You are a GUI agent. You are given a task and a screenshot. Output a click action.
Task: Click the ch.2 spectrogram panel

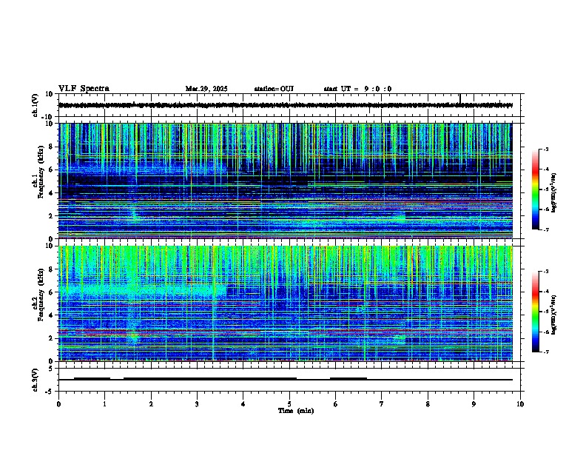[x=286, y=303]
